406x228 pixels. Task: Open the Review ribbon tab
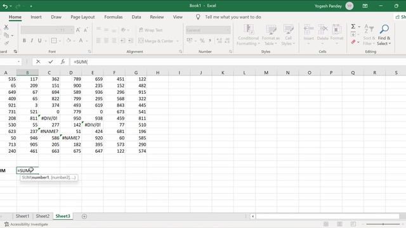click(157, 17)
